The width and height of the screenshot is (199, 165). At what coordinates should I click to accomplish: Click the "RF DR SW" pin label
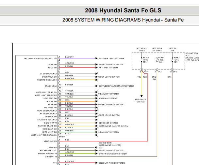pos(52,104)
